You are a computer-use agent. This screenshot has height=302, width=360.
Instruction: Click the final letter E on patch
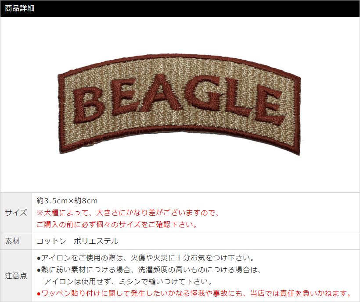coord(268,106)
